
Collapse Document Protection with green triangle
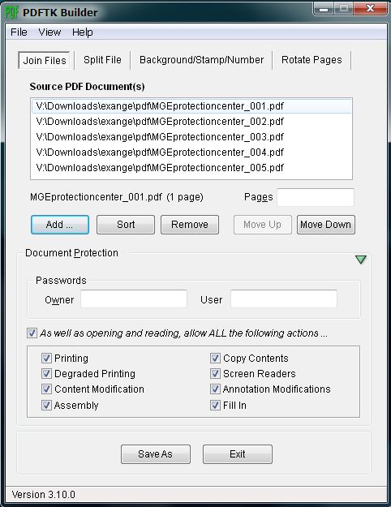pyautogui.click(x=361, y=260)
